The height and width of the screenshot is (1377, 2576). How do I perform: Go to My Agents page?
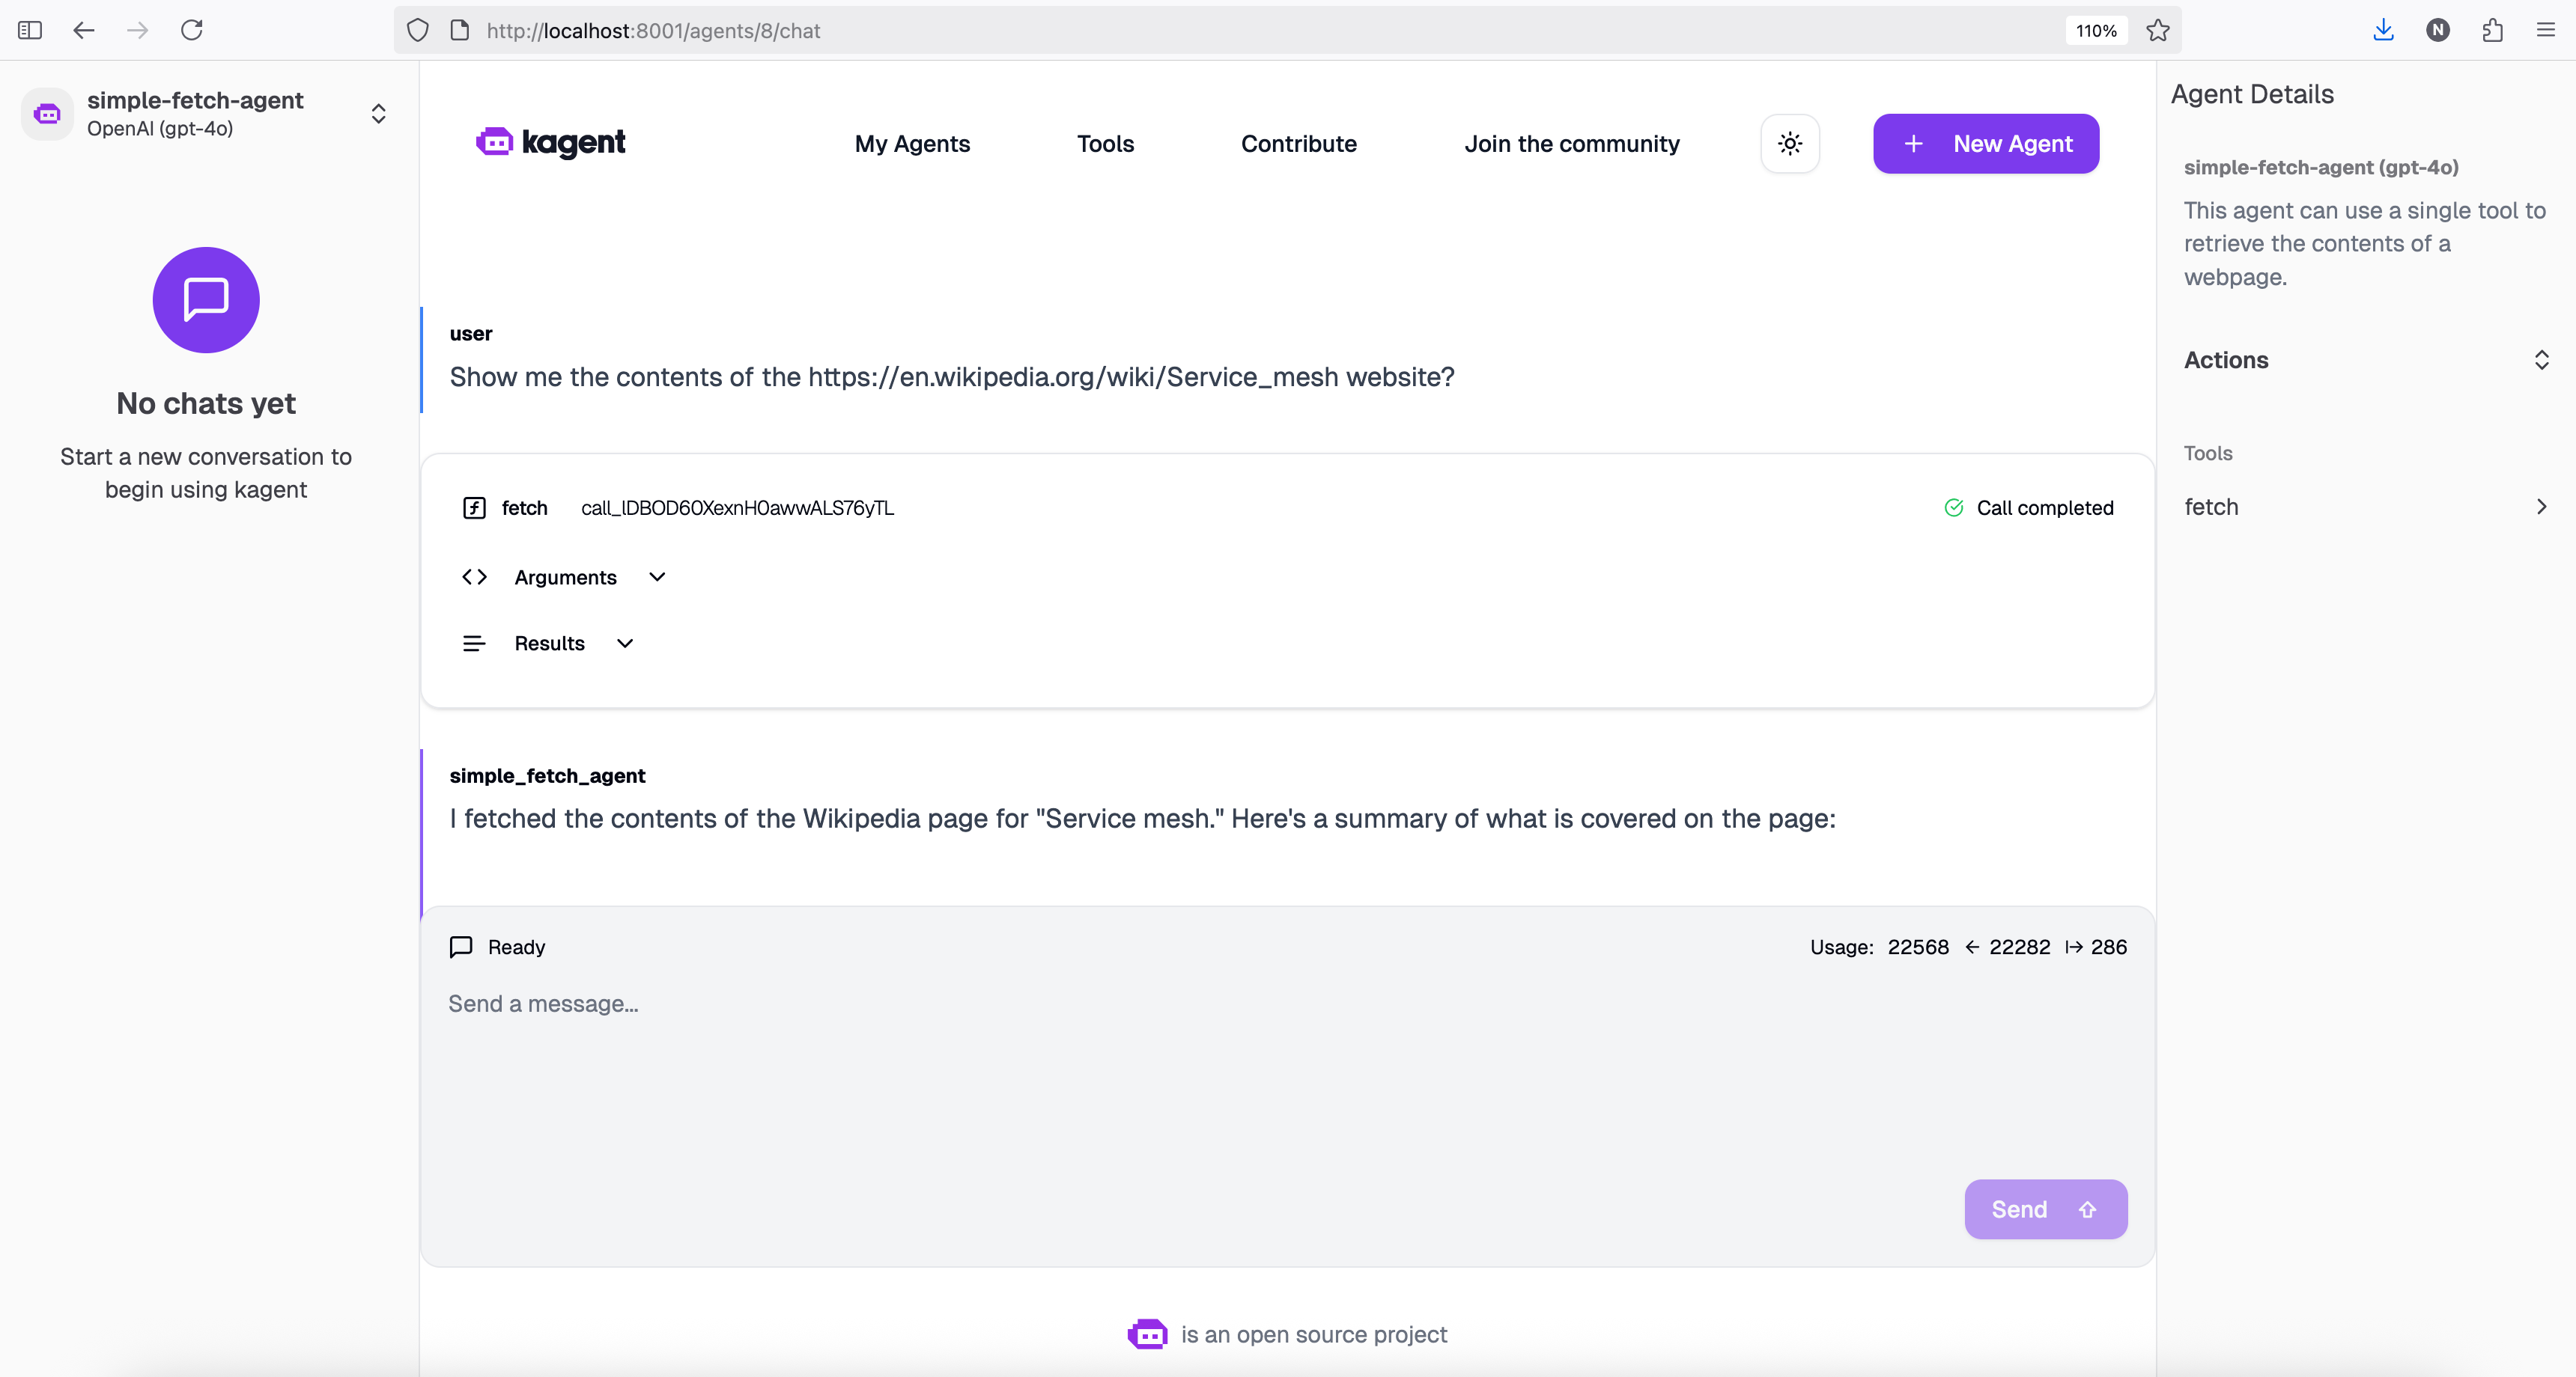click(x=911, y=144)
